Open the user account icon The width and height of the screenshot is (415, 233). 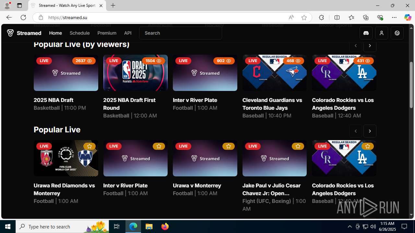(382, 33)
